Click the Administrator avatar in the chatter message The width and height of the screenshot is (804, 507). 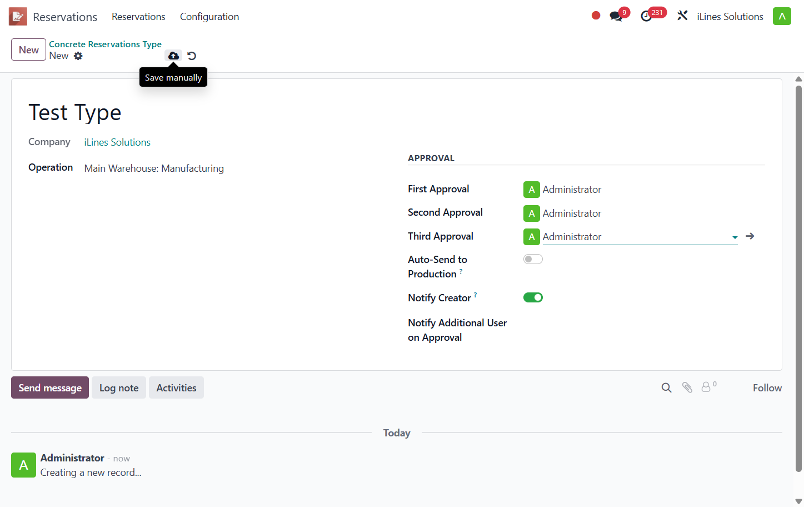pyautogui.click(x=23, y=465)
